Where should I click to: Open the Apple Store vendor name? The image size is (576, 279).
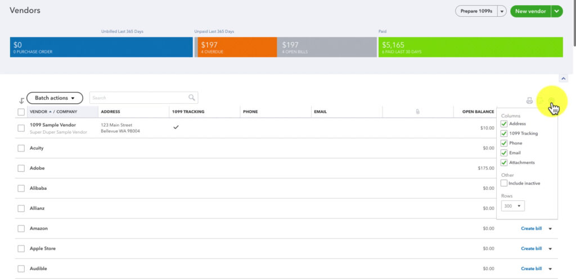click(43, 249)
